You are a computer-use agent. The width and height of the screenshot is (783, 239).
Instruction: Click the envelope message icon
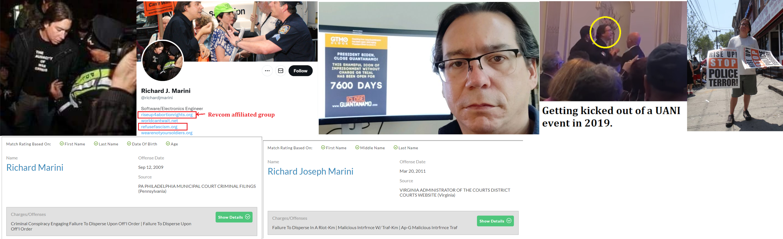pyautogui.click(x=281, y=71)
